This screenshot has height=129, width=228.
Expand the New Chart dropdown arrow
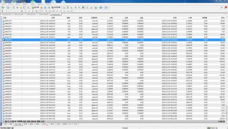click(5, 7)
